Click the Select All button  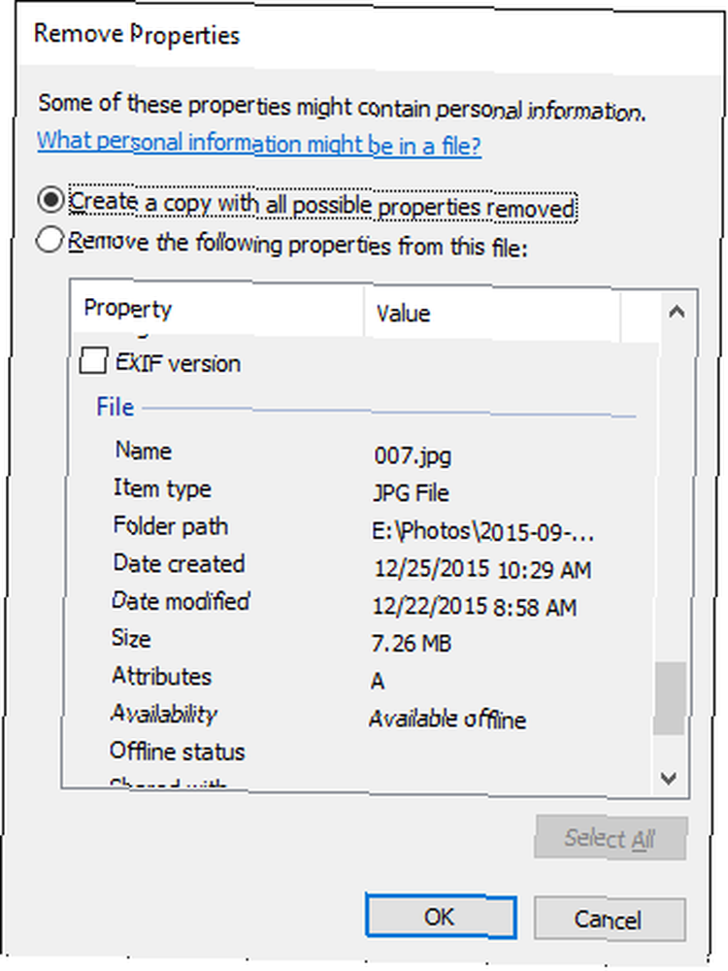[x=611, y=838]
